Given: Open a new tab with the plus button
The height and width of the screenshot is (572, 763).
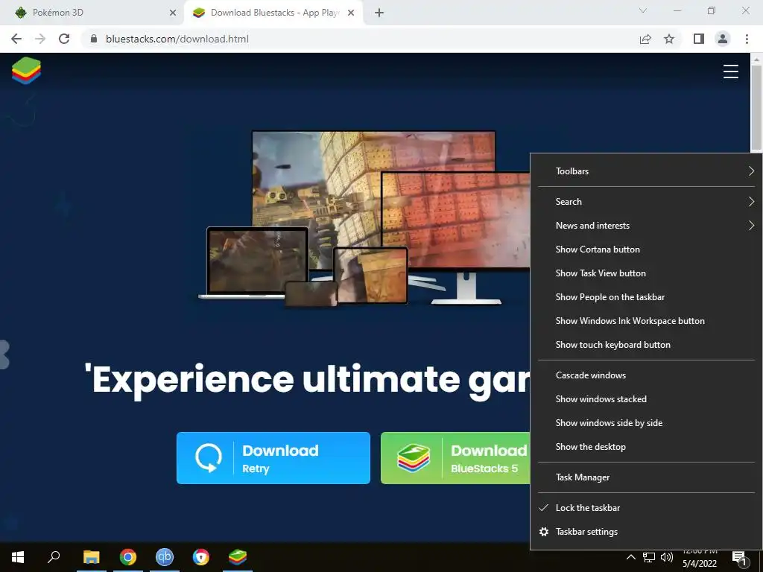Looking at the screenshot, I should 379,13.
